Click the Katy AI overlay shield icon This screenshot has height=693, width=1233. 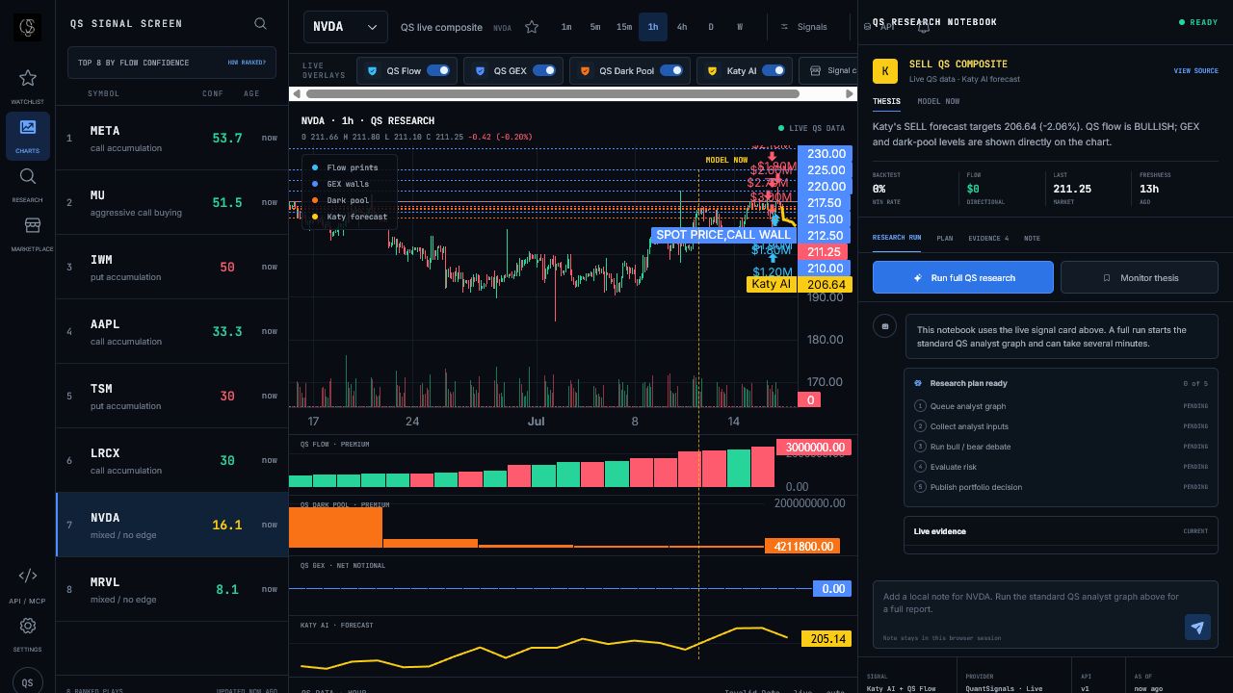click(713, 70)
